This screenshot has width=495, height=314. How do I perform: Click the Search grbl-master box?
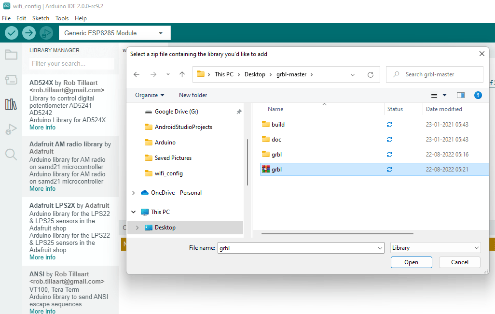tap(435, 74)
